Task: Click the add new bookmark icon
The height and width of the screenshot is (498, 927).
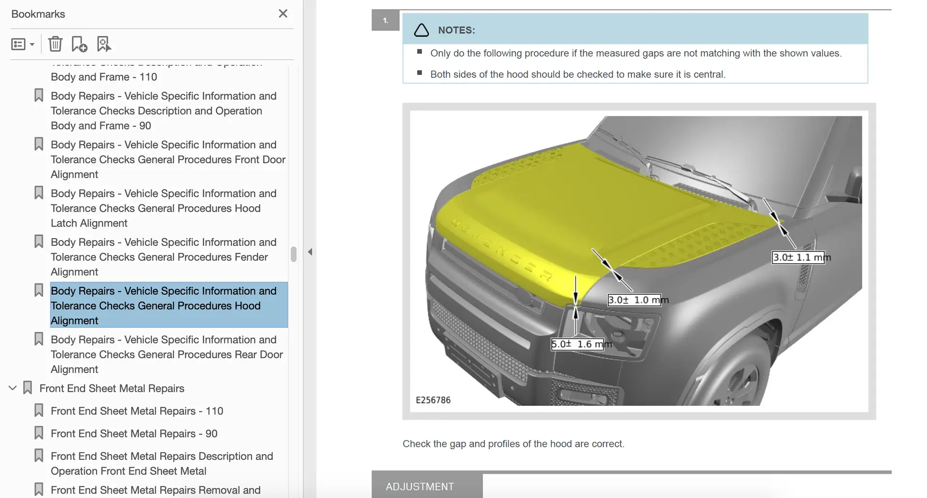Action: coord(79,44)
